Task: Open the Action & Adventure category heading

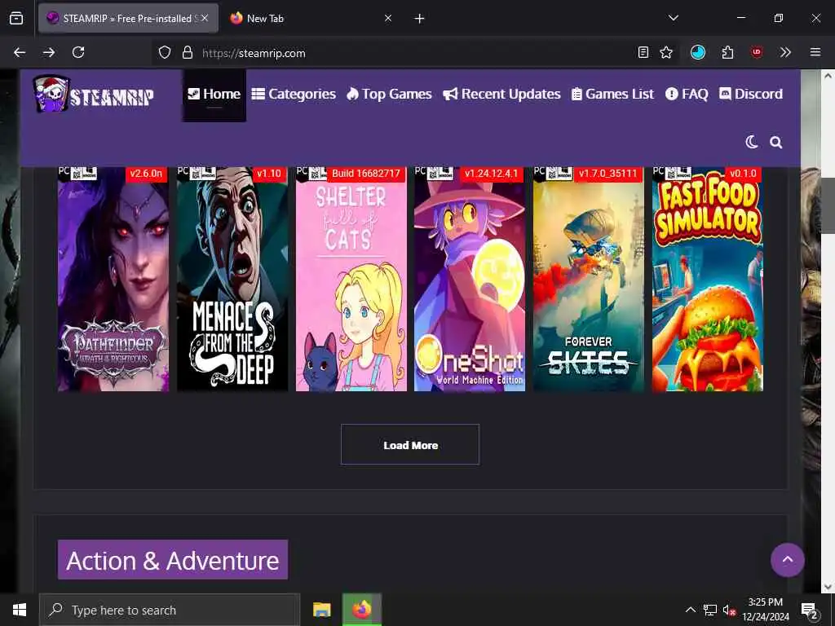Action: click(173, 560)
